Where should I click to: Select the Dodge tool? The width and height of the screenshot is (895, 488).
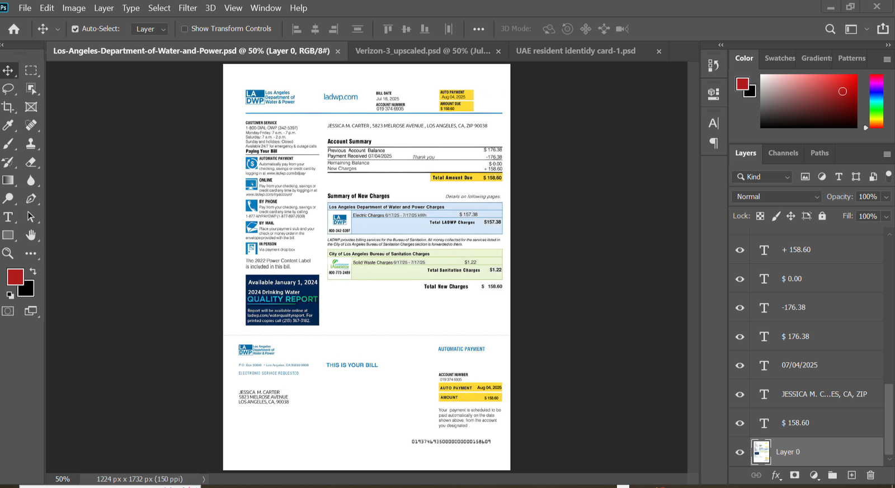8,198
